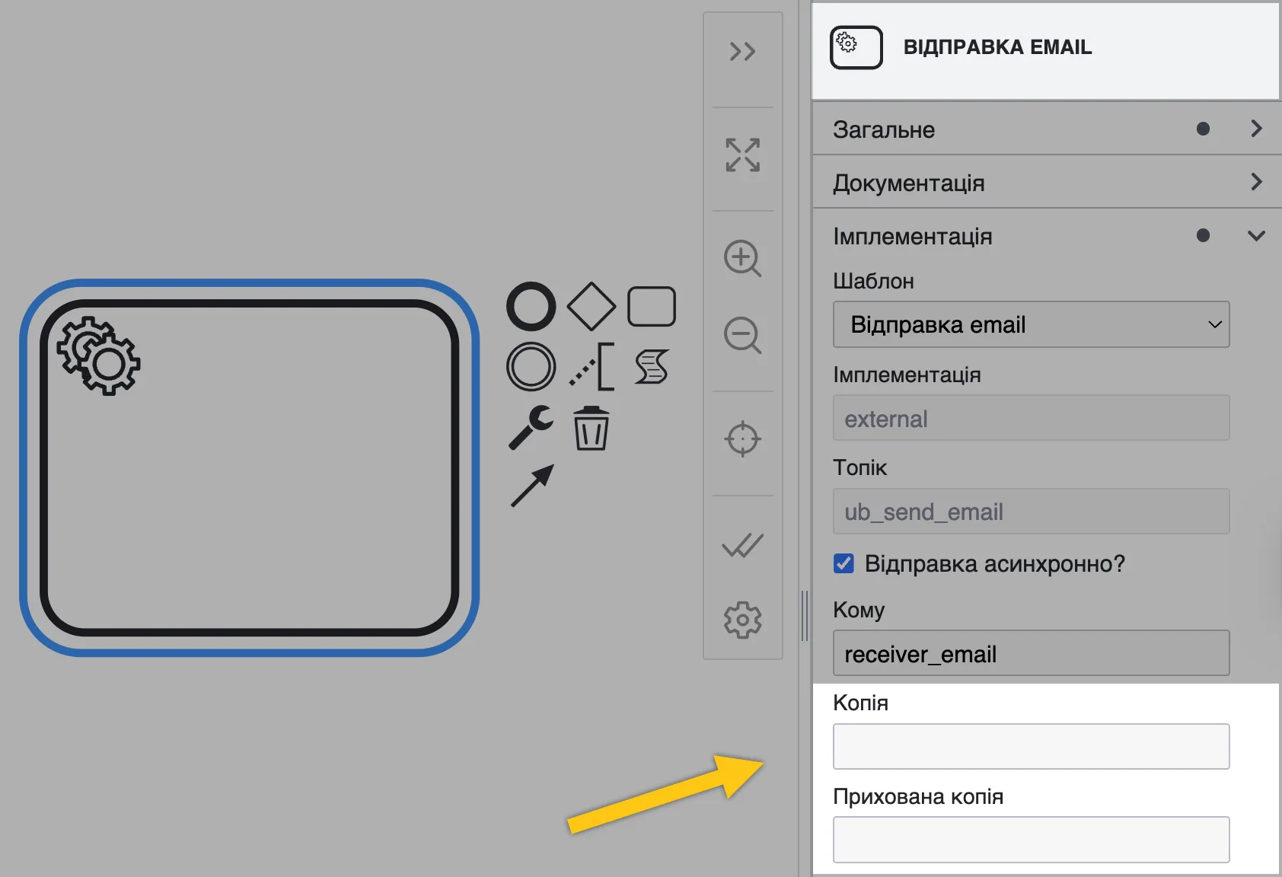This screenshot has height=877, width=1282.
Task: Run validation with double checkmark icon
Action: 742,545
